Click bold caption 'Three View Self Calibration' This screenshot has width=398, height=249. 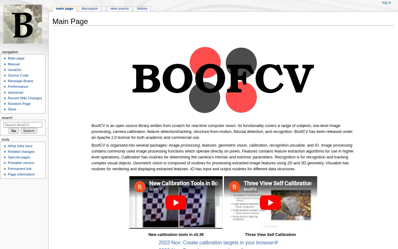coord(271,235)
